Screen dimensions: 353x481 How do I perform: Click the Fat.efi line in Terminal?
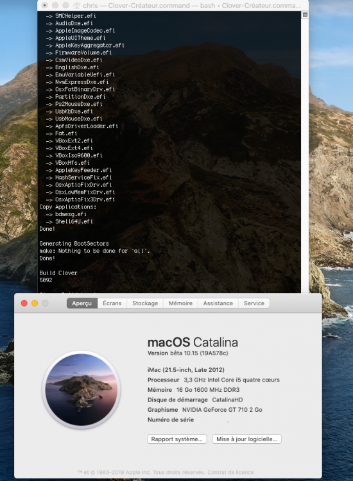point(62,133)
